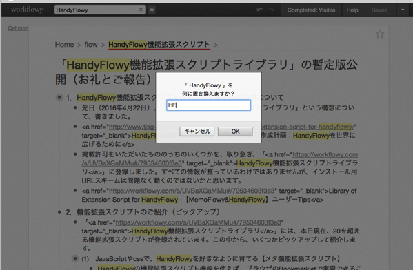Click bullet of (1) JavaScriptやcss item

click(75, 259)
